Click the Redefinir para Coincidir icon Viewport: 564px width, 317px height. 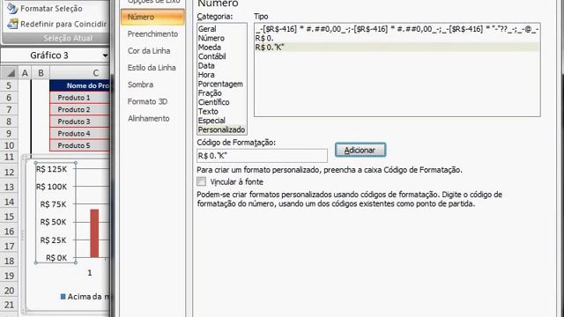[x=12, y=24]
